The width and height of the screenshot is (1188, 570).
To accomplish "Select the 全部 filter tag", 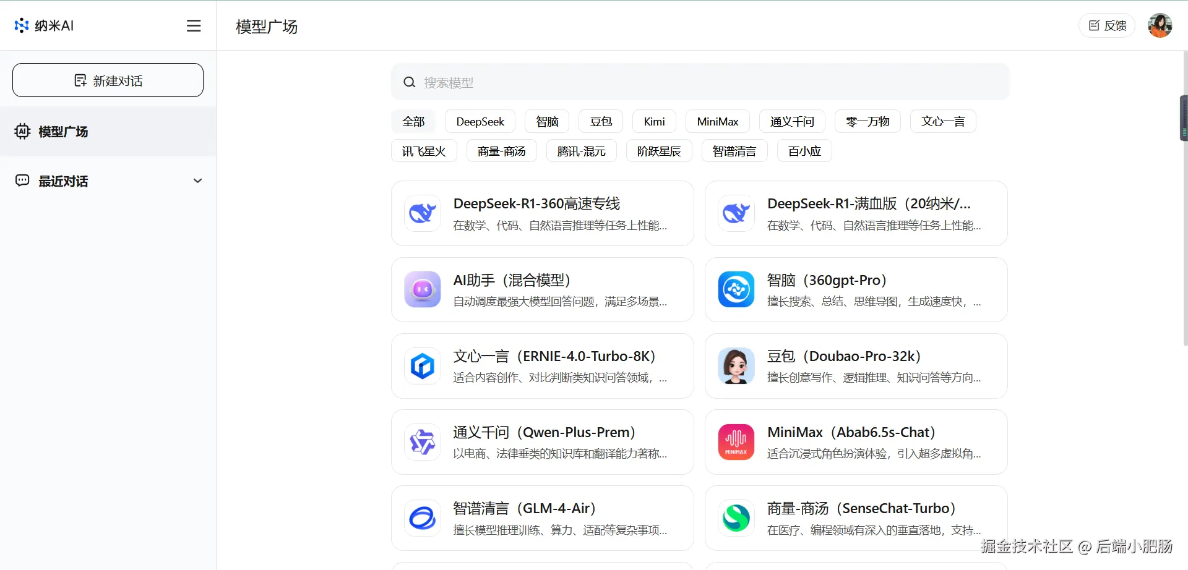I will (413, 121).
